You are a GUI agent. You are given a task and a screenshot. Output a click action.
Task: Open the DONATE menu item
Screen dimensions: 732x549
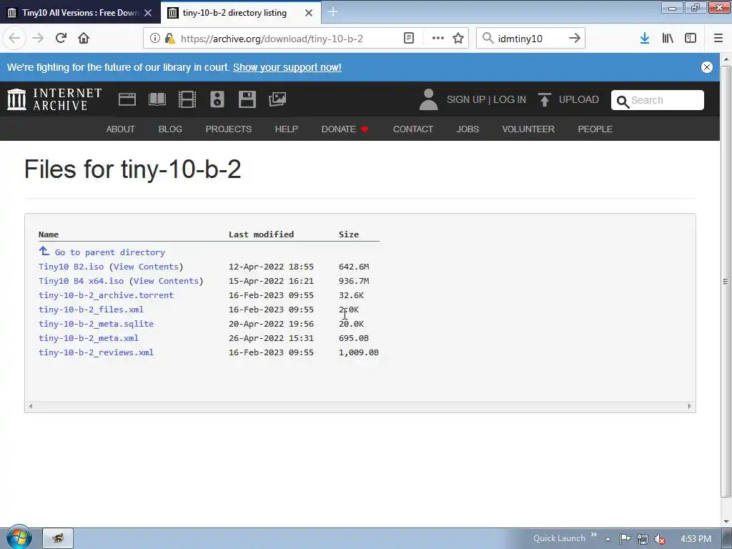[x=345, y=129]
